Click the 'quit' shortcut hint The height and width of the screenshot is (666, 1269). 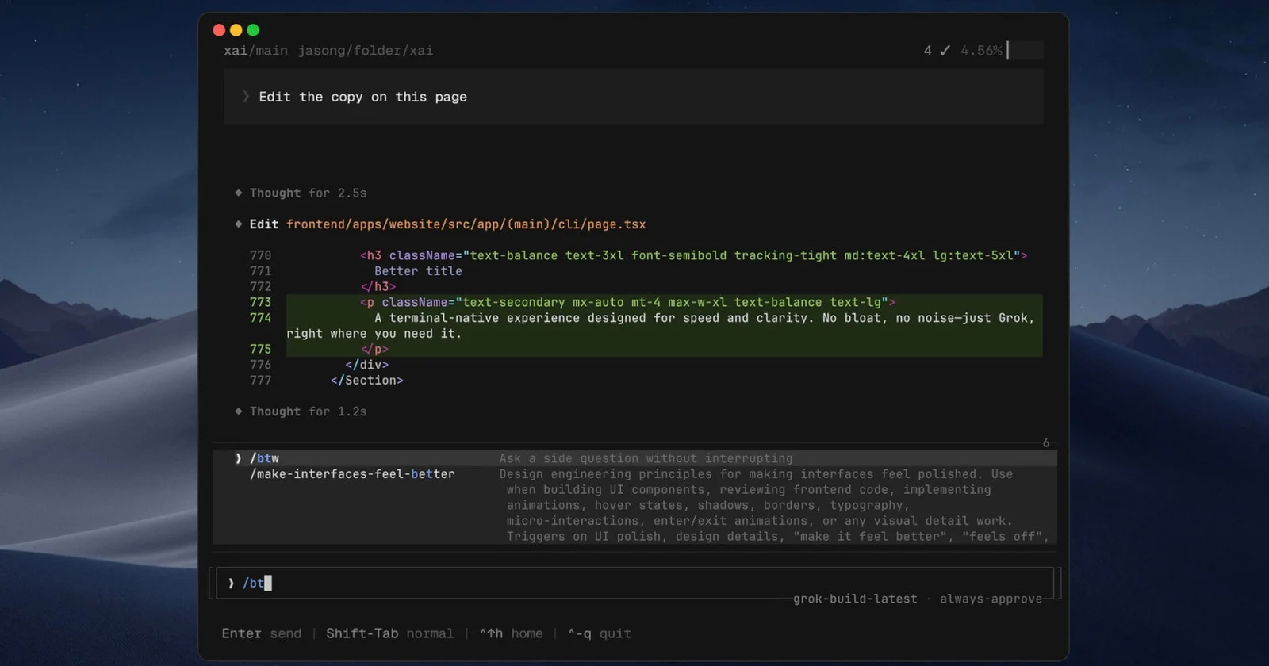(600, 633)
